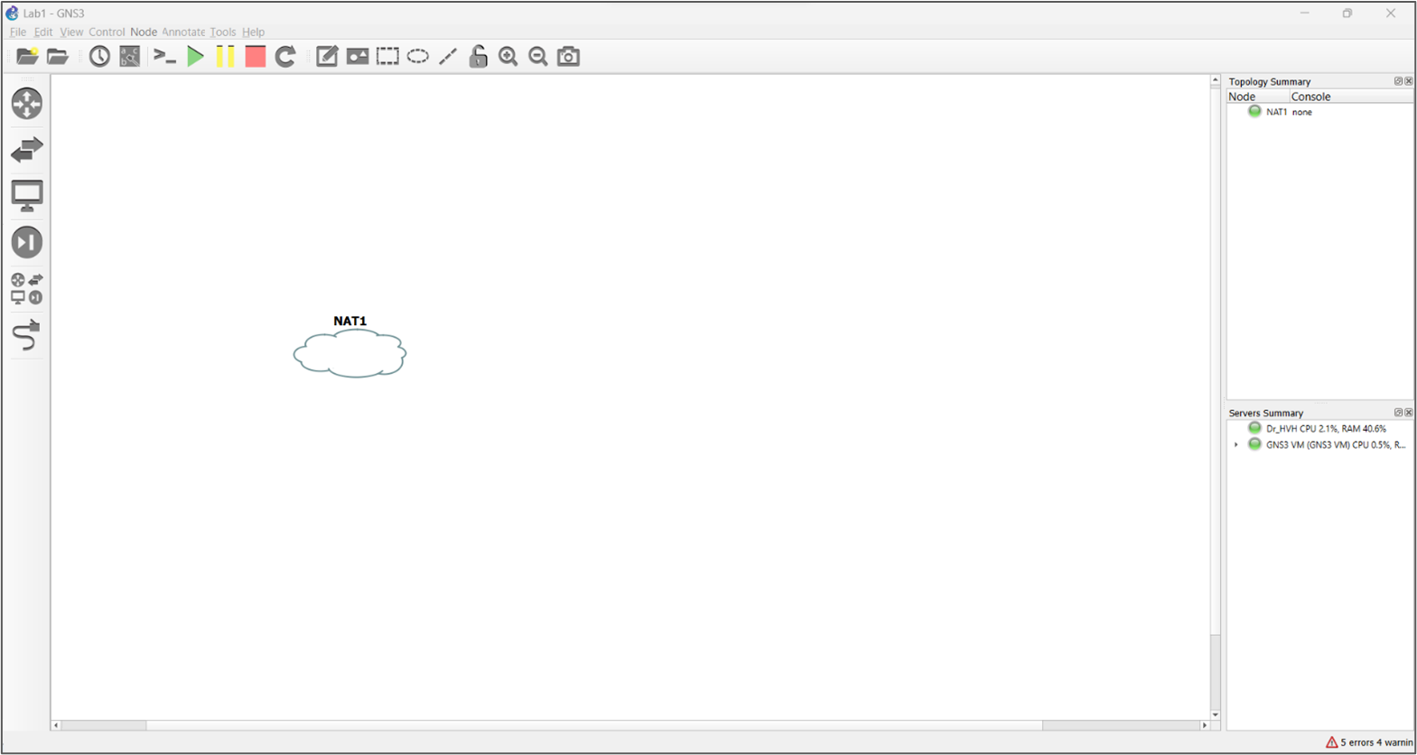This screenshot has height=755, width=1417.
Task: Open the errors and warnings indicator
Action: (1369, 742)
